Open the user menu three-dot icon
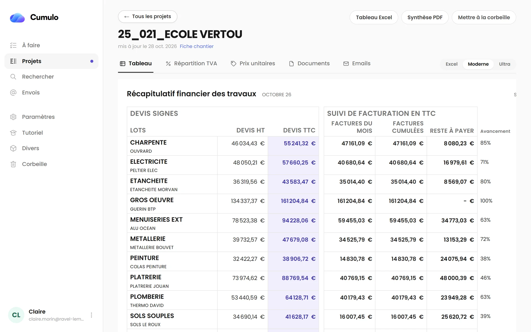 click(x=91, y=315)
